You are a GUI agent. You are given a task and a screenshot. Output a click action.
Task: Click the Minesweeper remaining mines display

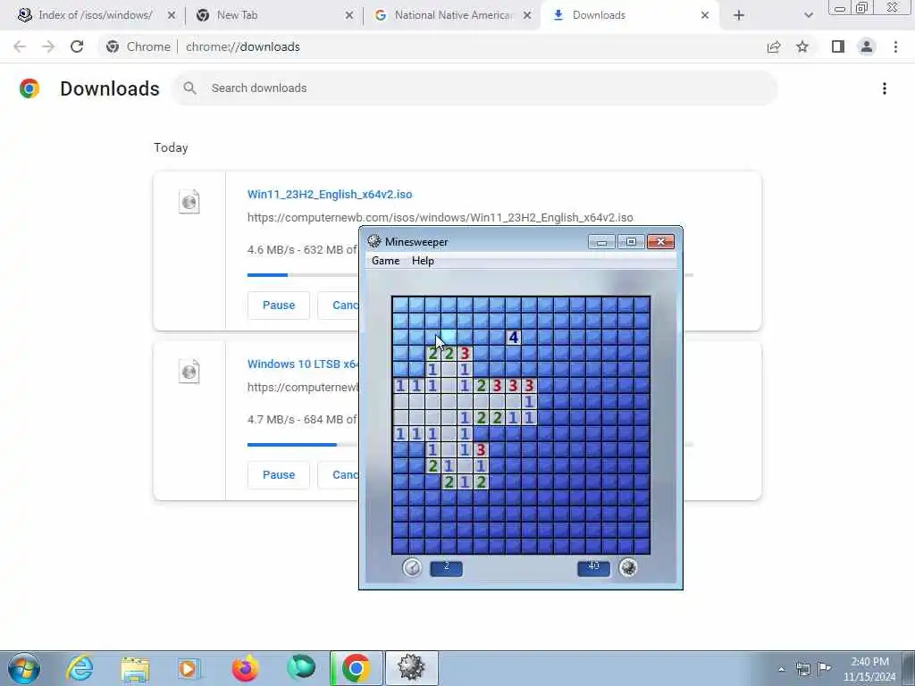point(593,568)
